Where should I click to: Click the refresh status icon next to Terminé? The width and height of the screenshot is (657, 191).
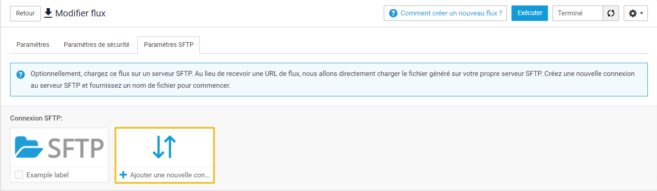point(610,13)
